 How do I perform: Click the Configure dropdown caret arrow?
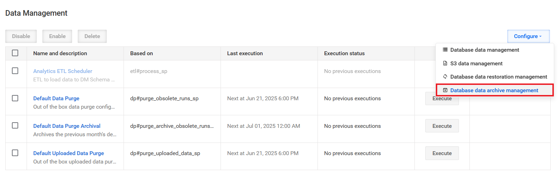540,37
